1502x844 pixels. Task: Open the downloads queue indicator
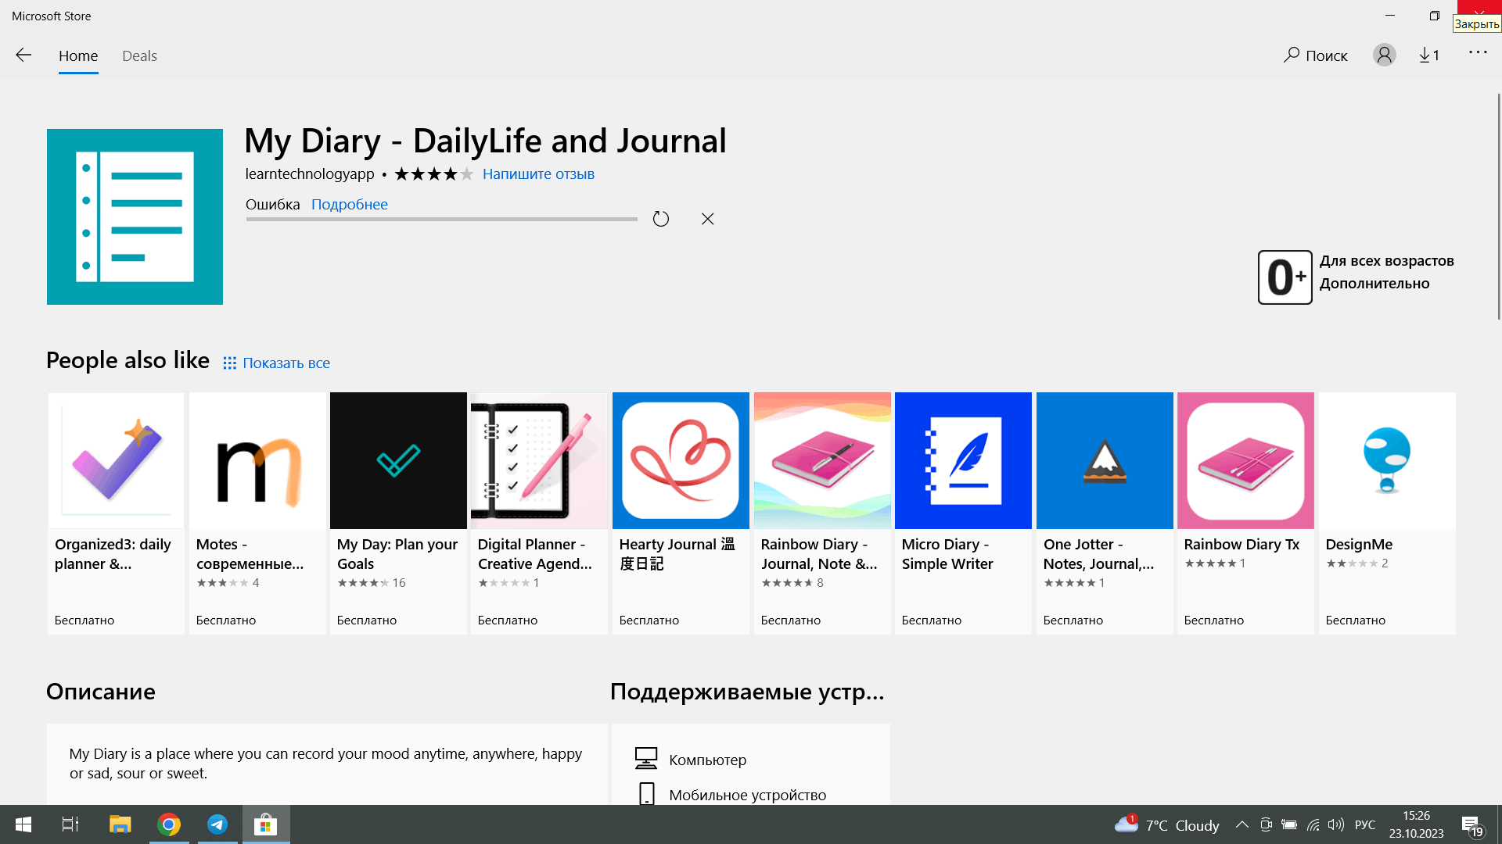tap(1429, 55)
